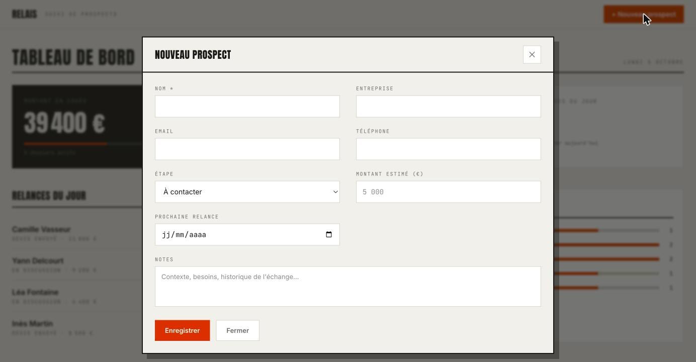Image resolution: width=696 pixels, height=362 pixels.
Task: Click the orange progress bar under 39 400 €
Action: tap(65, 144)
